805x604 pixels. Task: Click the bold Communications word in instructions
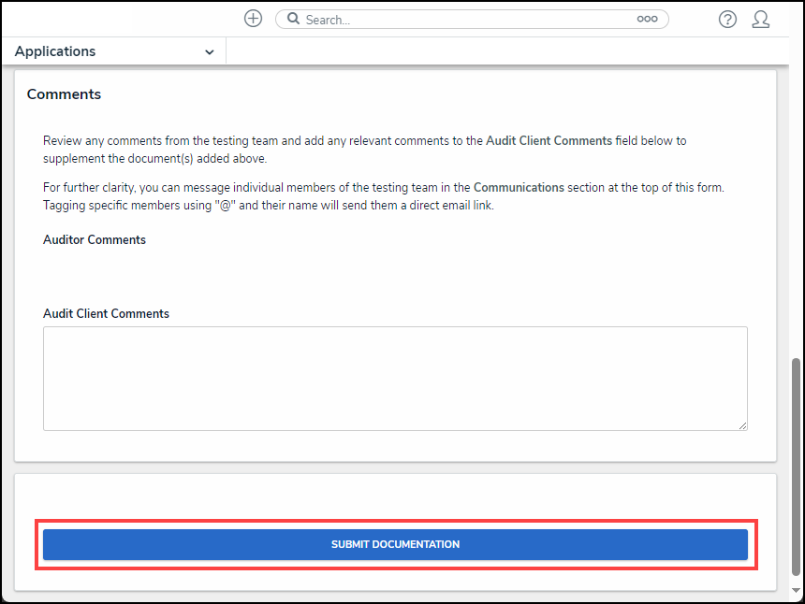[x=519, y=188]
